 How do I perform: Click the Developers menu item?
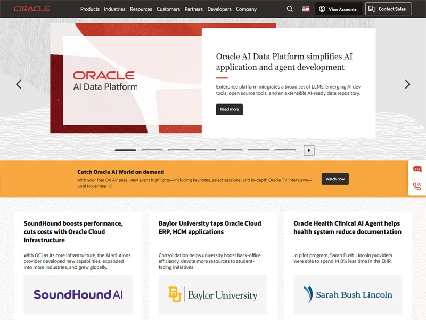pyautogui.click(x=219, y=9)
